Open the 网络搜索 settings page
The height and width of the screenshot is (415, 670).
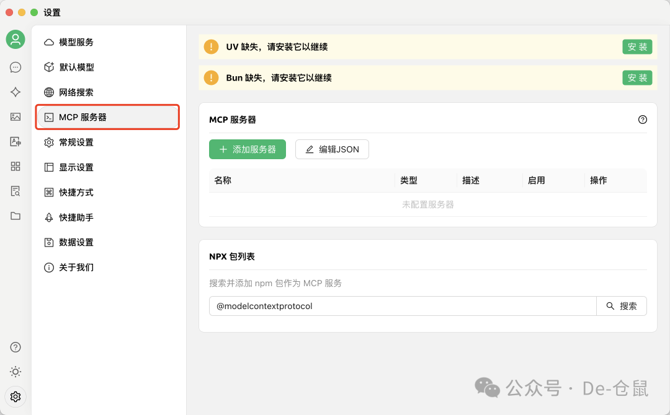point(77,92)
